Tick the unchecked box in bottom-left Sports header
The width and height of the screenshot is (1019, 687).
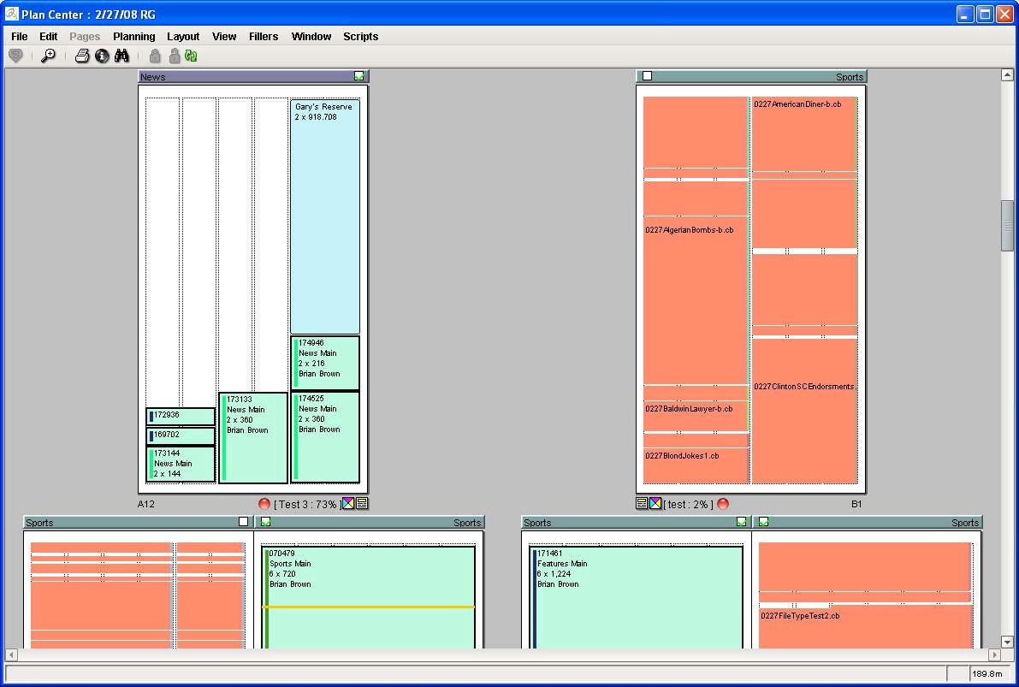(x=243, y=522)
